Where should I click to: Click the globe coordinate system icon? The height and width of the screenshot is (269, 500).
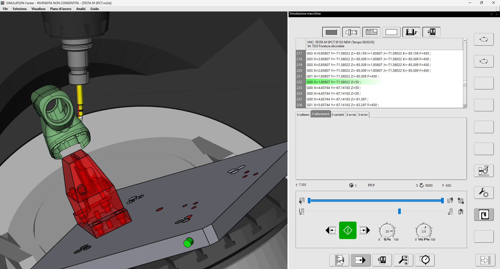click(351, 185)
